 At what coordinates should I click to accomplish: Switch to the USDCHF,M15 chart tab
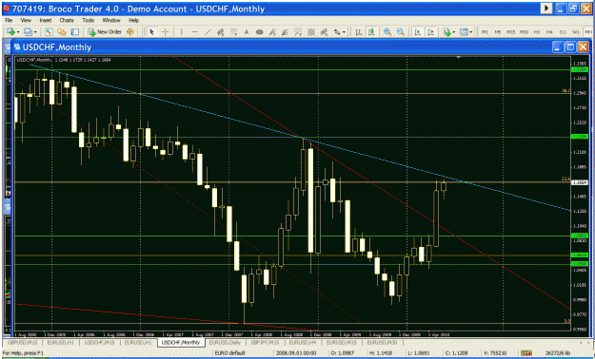100,342
